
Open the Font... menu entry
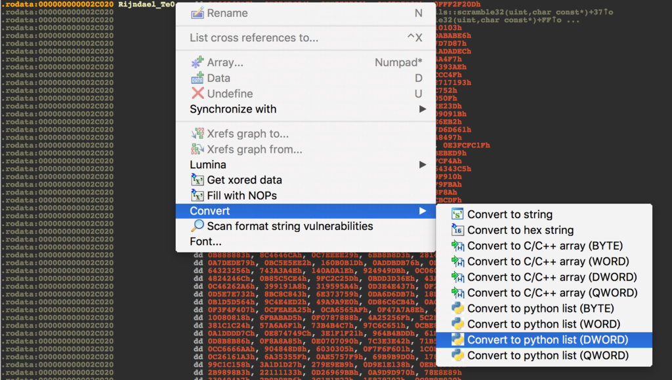(x=306, y=241)
